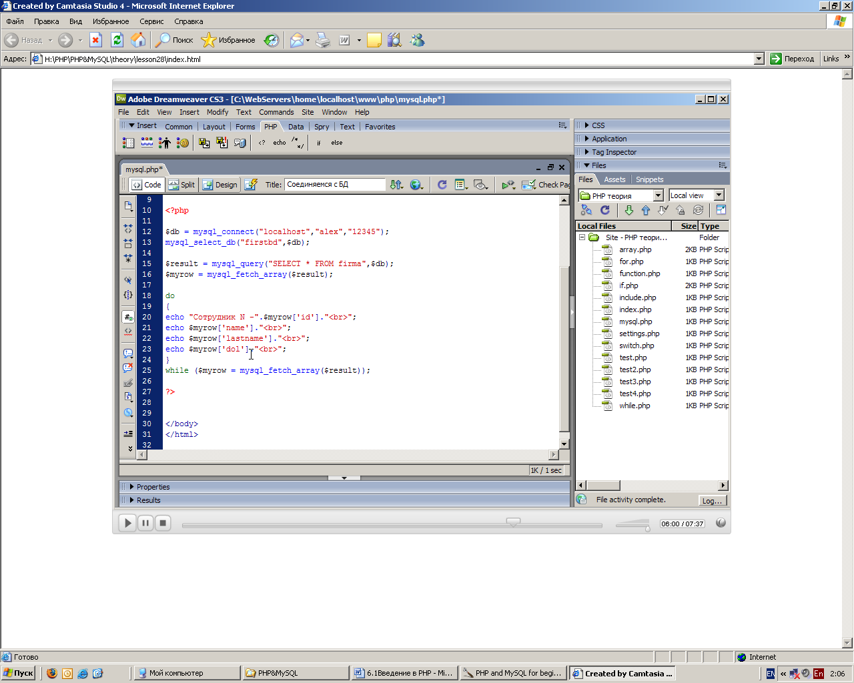The image size is (854, 683).
Task: Collapse the Insert bar
Action: click(x=131, y=125)
